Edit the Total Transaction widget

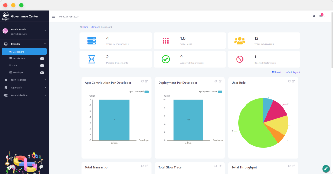tap(146, 166)
